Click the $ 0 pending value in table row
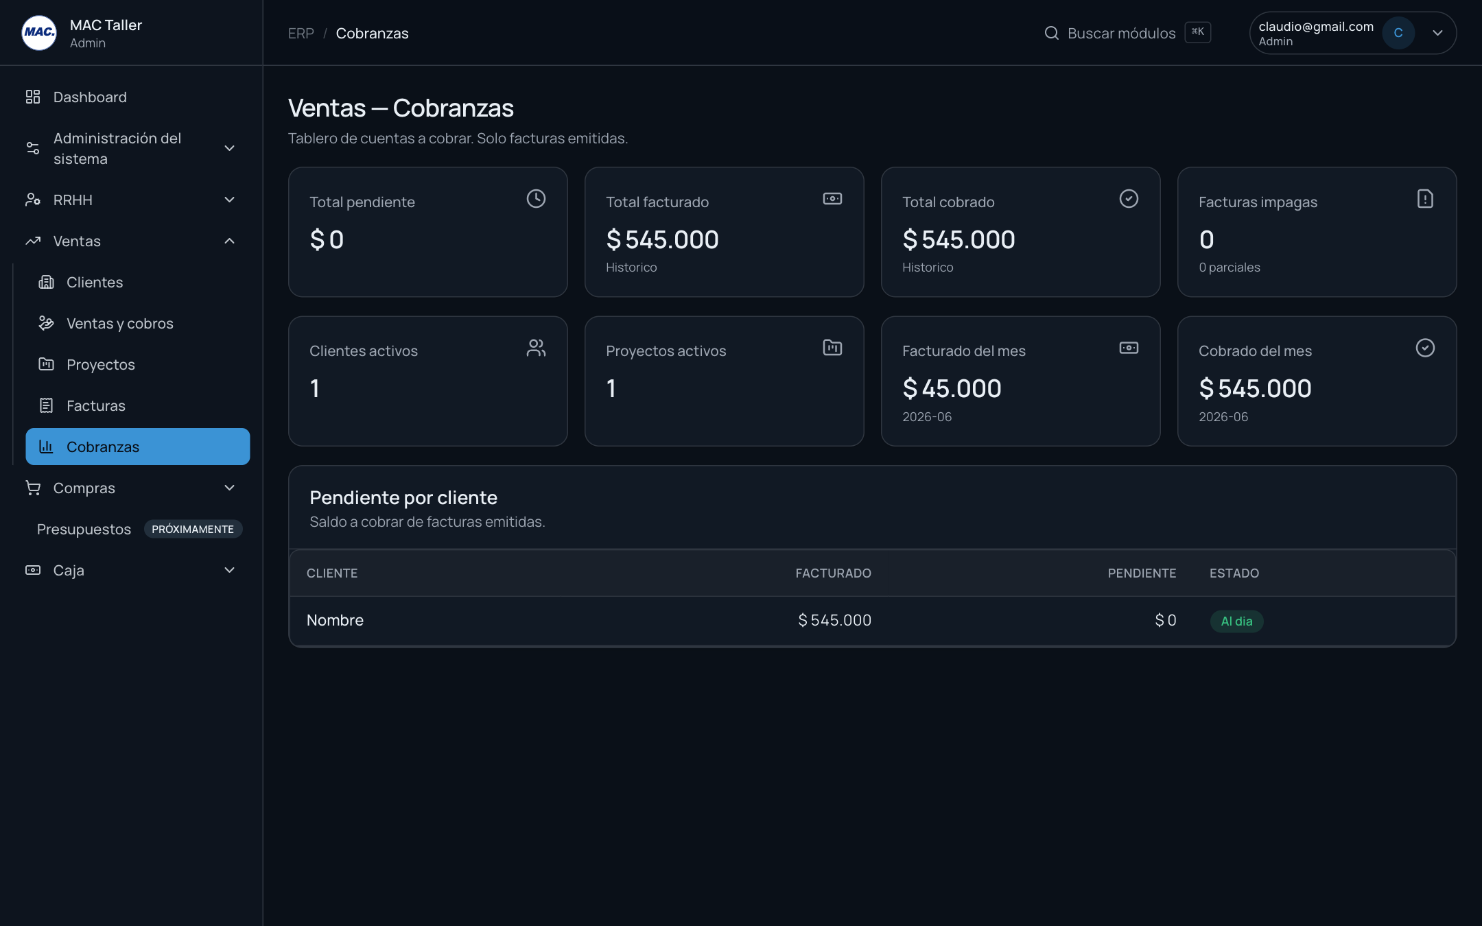This screenshot has height=926, width=1482. click(1165, 620)
